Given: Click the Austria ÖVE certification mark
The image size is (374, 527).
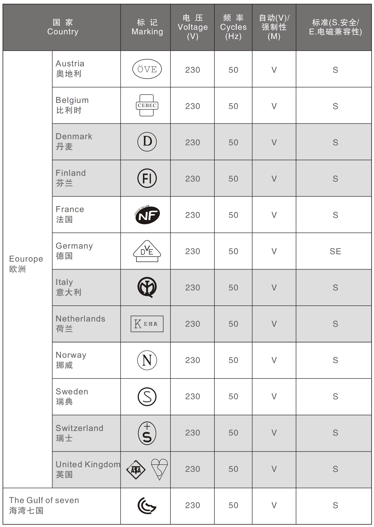Looking at the screenshot, I should click(x=147, y=69).
